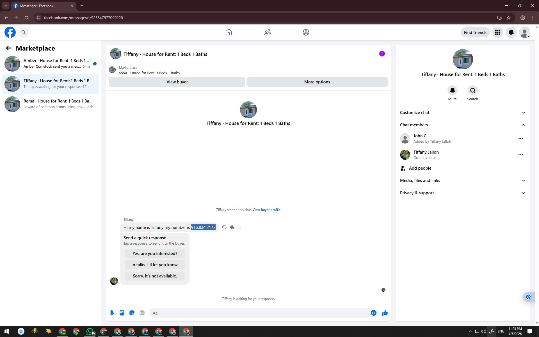Viewport: 539px width, 337px height.
Task: Open more options for Tiffany's message
Action: [240, 227]
